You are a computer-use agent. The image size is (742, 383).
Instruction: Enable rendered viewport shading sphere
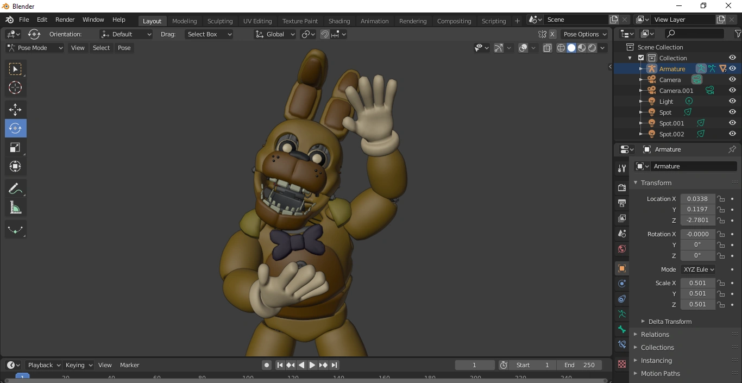tap(592, 48)
